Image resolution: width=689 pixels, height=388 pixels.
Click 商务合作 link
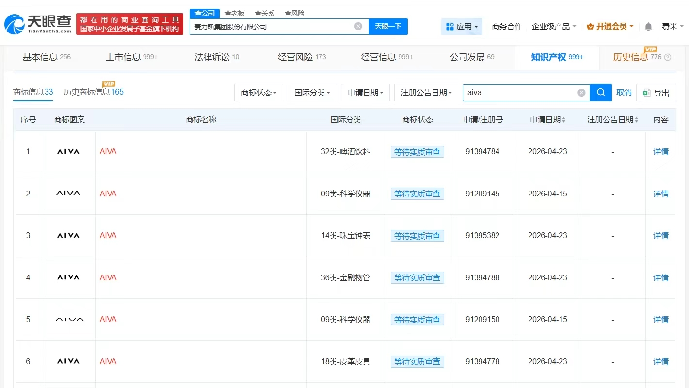(507, 27)
